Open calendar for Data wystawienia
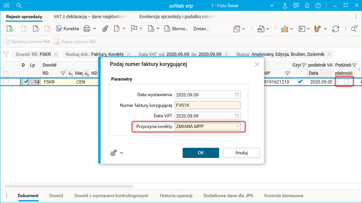 237,95
